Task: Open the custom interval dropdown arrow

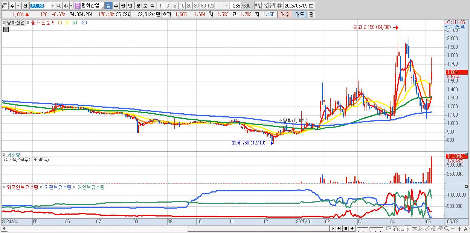Action: (x=226, y=6)
